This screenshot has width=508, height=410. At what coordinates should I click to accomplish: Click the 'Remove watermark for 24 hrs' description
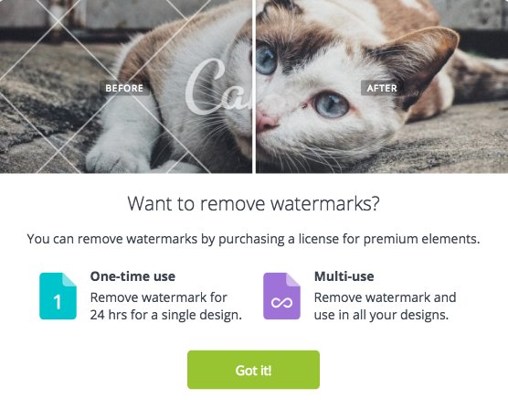click(x=166, y=306)
